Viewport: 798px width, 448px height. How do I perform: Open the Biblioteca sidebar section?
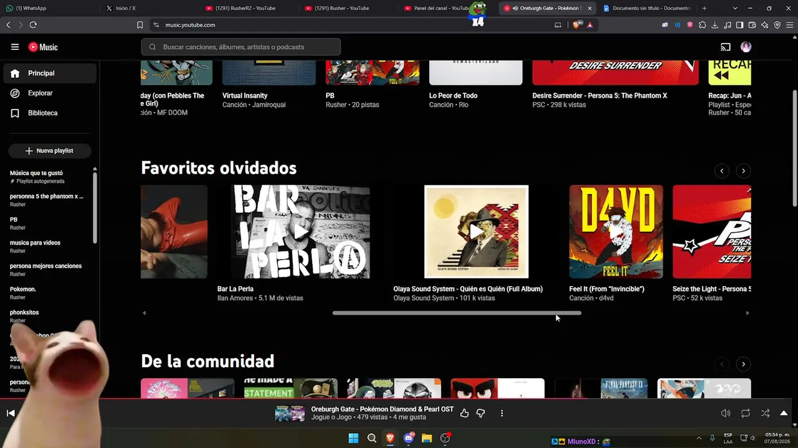[50, 113]
